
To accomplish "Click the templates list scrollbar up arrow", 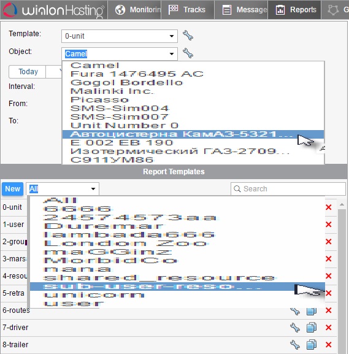I will 342,204.
